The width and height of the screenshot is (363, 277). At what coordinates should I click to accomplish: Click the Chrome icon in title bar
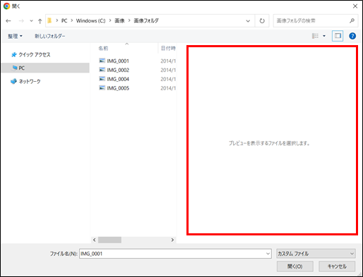[x=6, y=6]
